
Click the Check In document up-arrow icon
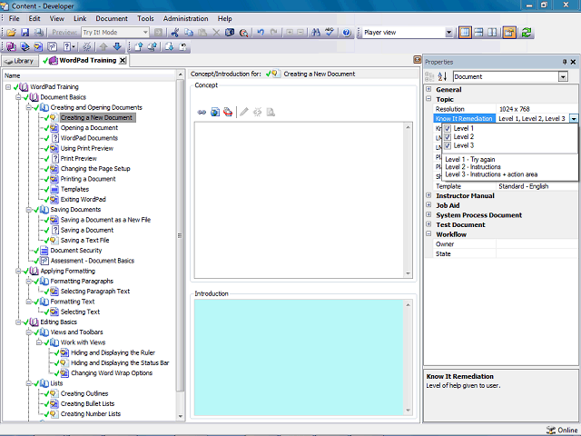(139, 46)
